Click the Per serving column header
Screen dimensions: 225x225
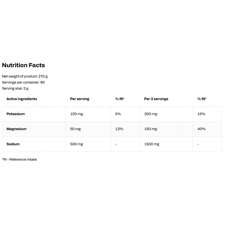(x=79, y=99)
